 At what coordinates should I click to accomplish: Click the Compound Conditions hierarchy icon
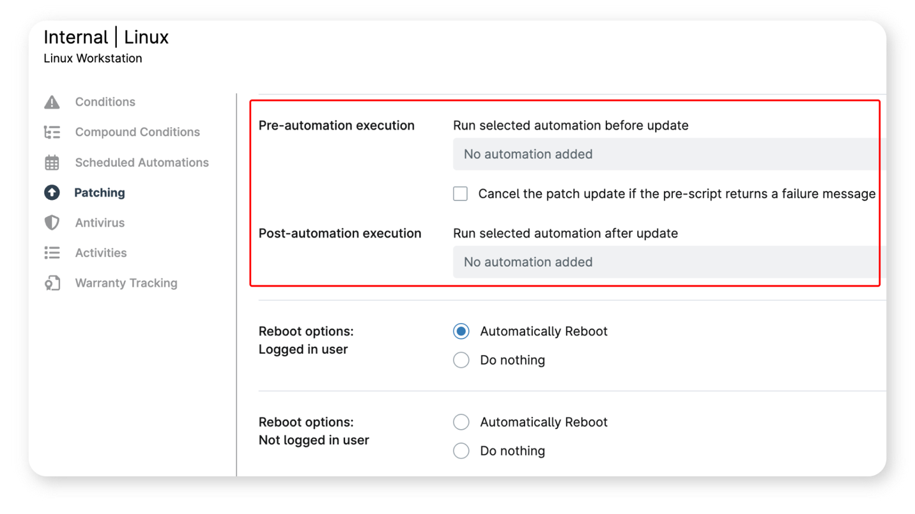tap(52, 132)
